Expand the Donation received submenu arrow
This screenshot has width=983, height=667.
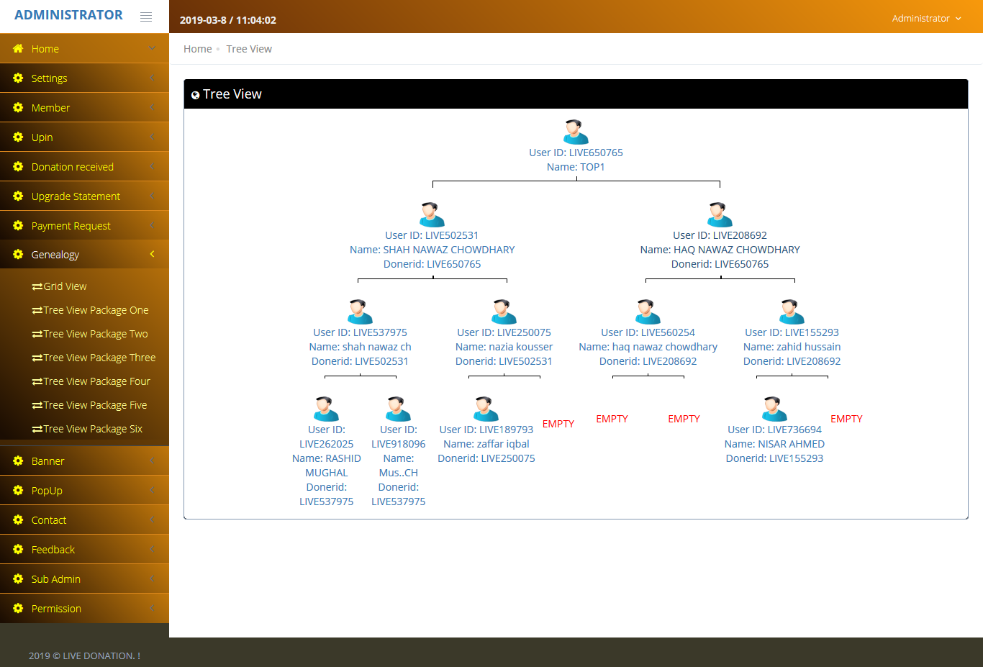pyautogui.click(x=152, y=166)
